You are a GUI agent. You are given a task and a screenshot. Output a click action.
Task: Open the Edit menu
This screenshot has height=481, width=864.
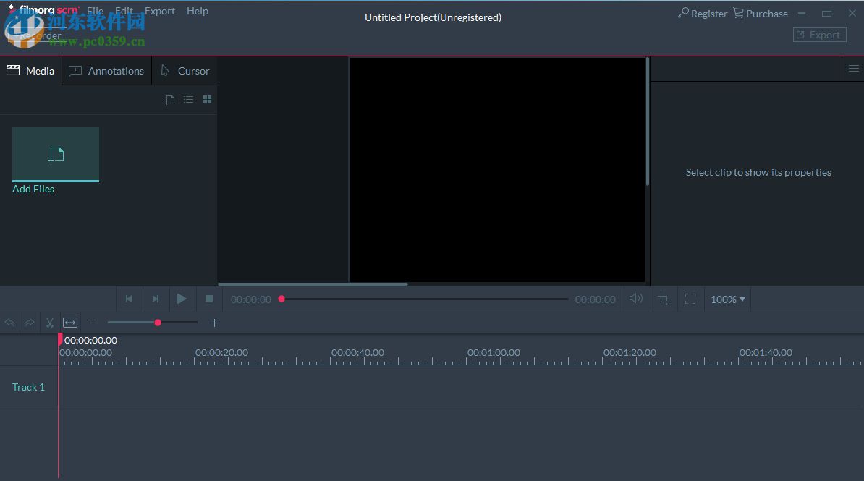[124, 11]
